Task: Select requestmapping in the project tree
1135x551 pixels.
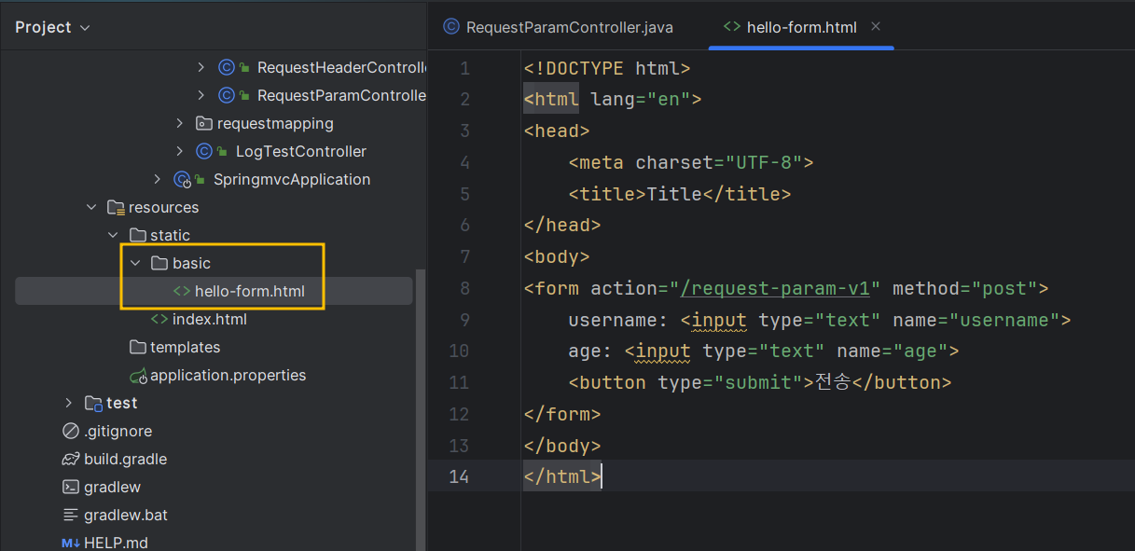Action: (275, 123)
